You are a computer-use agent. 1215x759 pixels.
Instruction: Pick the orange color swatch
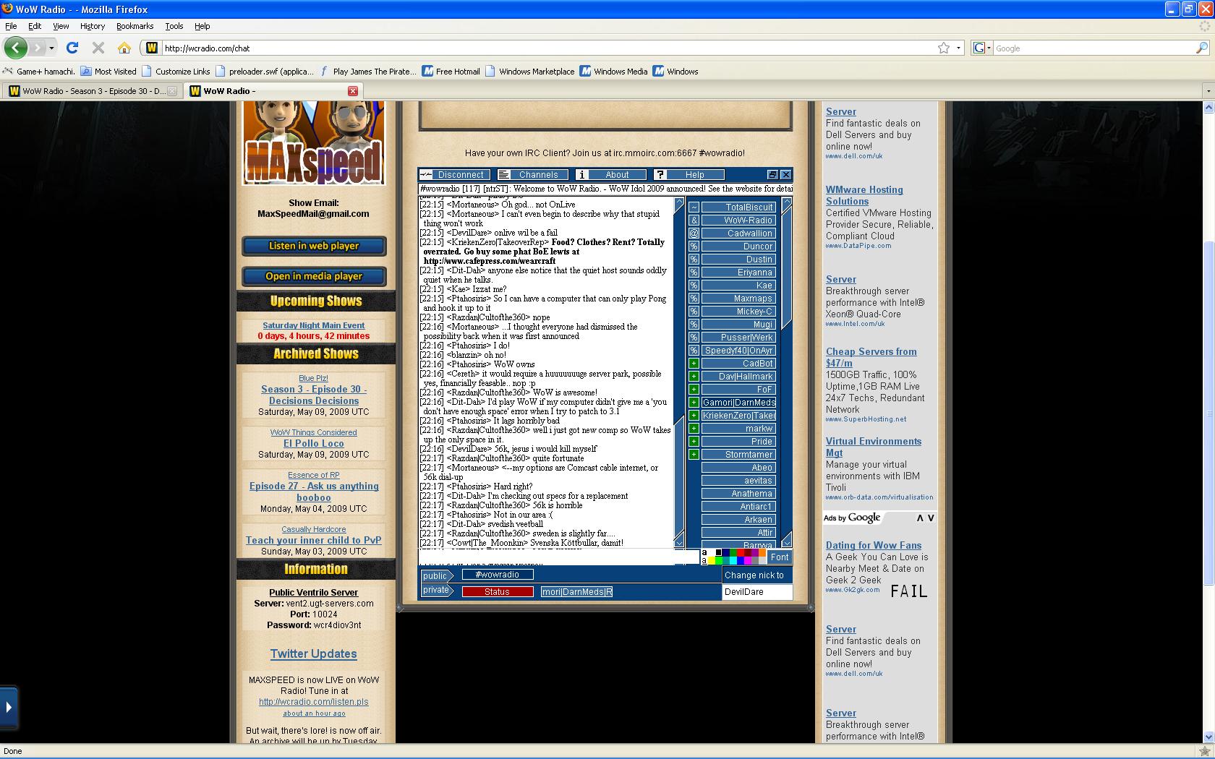[x=762, y=553]
